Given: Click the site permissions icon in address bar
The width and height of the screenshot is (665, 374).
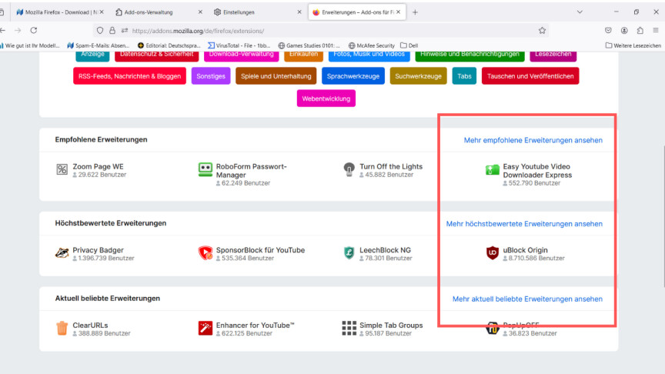Looking at the screenshot, I should (x=125, y=31).
